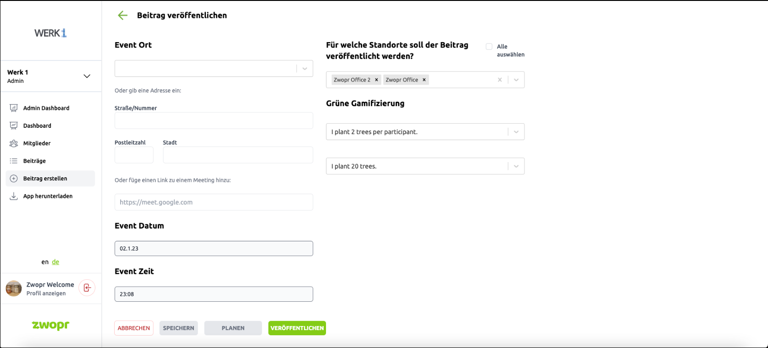Click the Admin Dashboard sidebar icon
The image size is (768, 348).
point(14,108)
